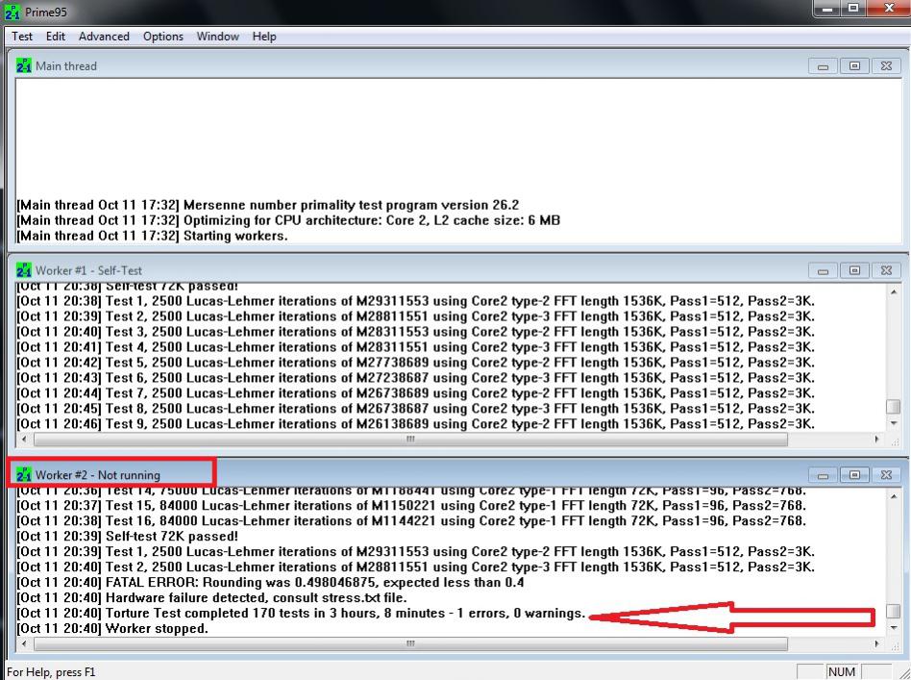Click Worker #2 vertical scrollbar up arrow

[894, 496]
